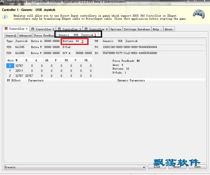The image size is (210, 175).
Task: Click the Reset button
Action: click(177, 167)
